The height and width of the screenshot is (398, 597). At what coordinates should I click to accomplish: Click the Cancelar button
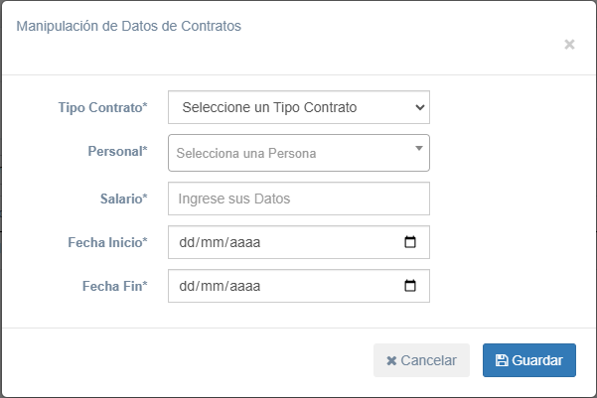(421, 360)
